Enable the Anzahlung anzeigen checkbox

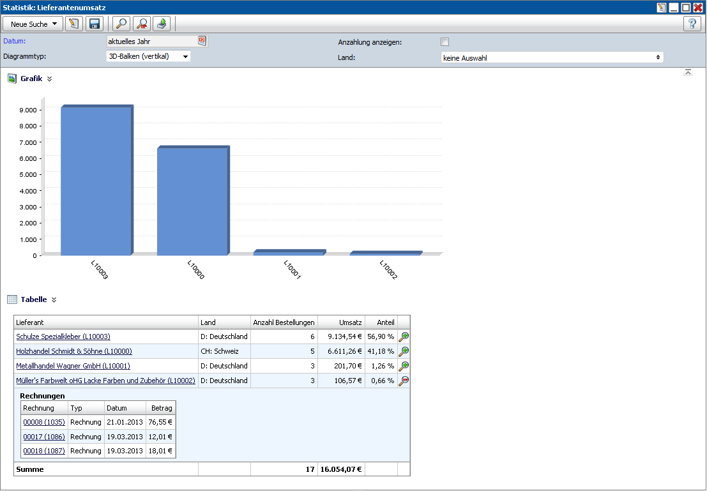coord(445,42)
